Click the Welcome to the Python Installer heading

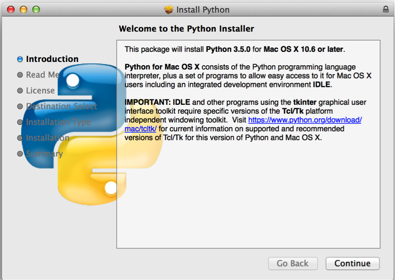(186, 29)
